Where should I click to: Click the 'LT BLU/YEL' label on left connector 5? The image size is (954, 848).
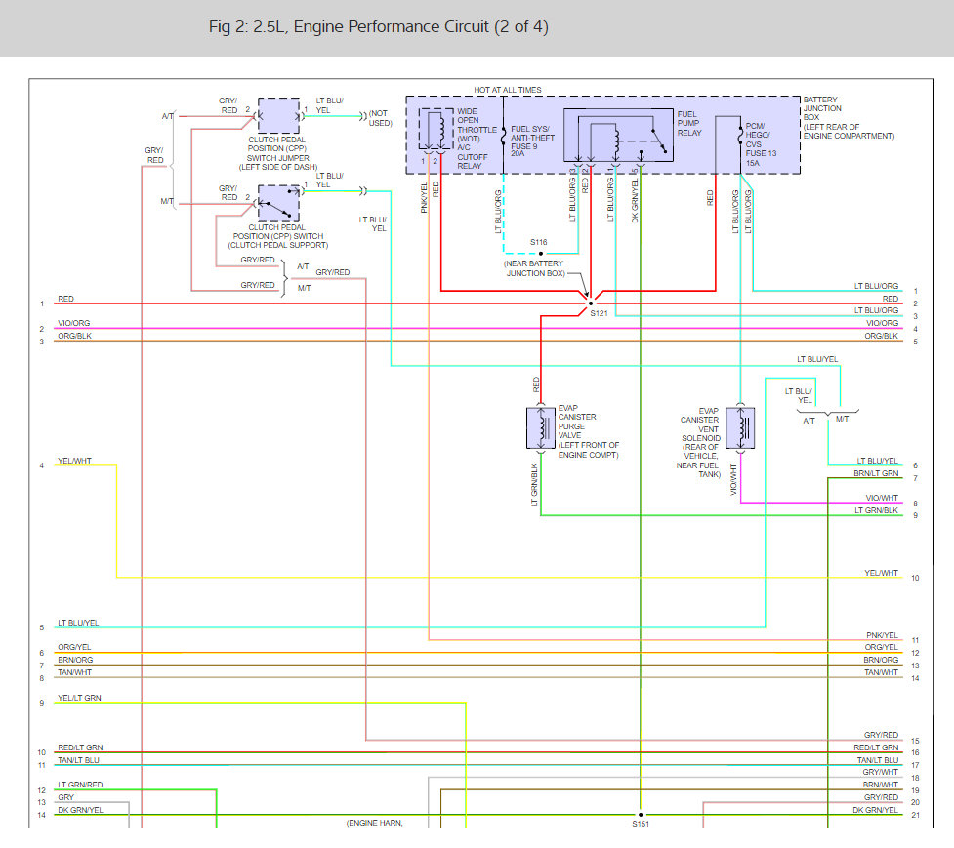78,623
